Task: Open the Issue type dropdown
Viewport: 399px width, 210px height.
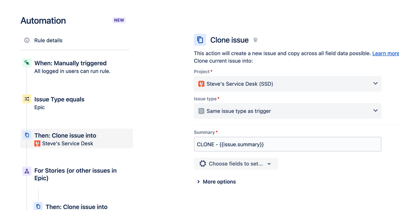Action: (x=287, y=111)
